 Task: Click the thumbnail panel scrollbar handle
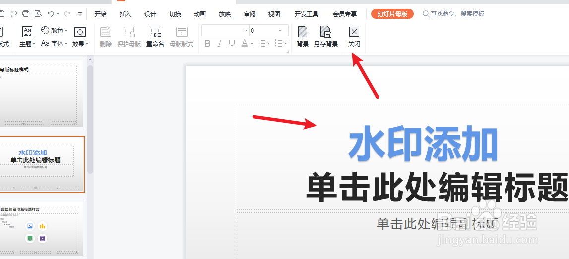(x=90, y=119)
